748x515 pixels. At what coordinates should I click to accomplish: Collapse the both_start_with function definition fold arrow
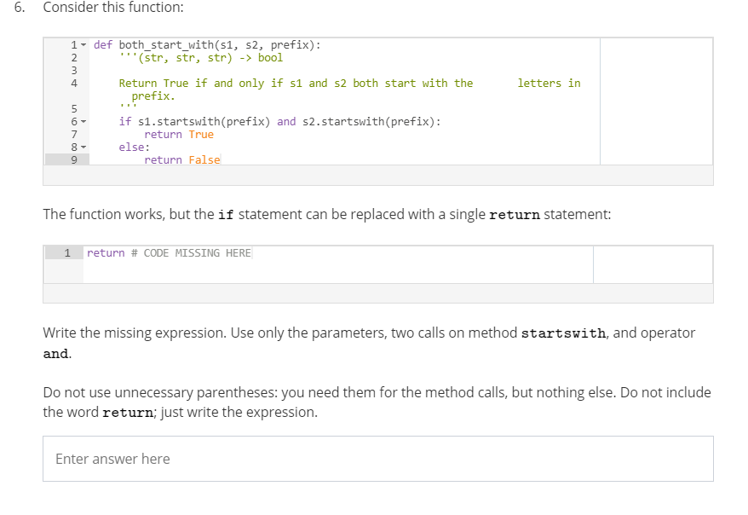click(83, 44)
